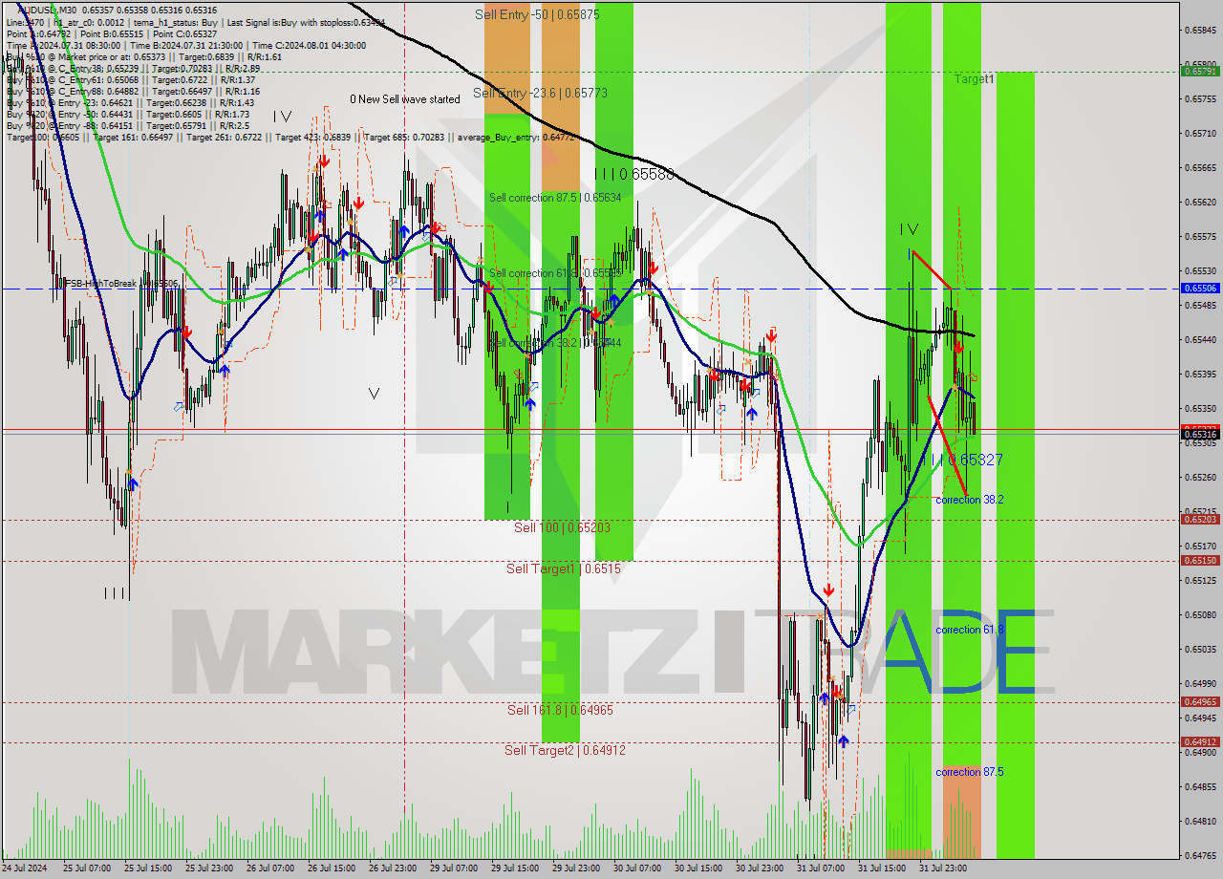The height and width of the screenshot is (879, 1223).
Task: Select the 'Entry -50: 0.64431' buy line
Action: tap(127, 114)
